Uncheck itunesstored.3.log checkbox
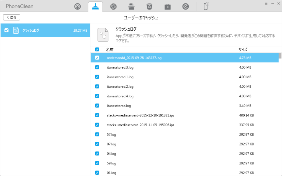Screen dimensions: 282x176 pyautogui.click(x=97, y=67)
